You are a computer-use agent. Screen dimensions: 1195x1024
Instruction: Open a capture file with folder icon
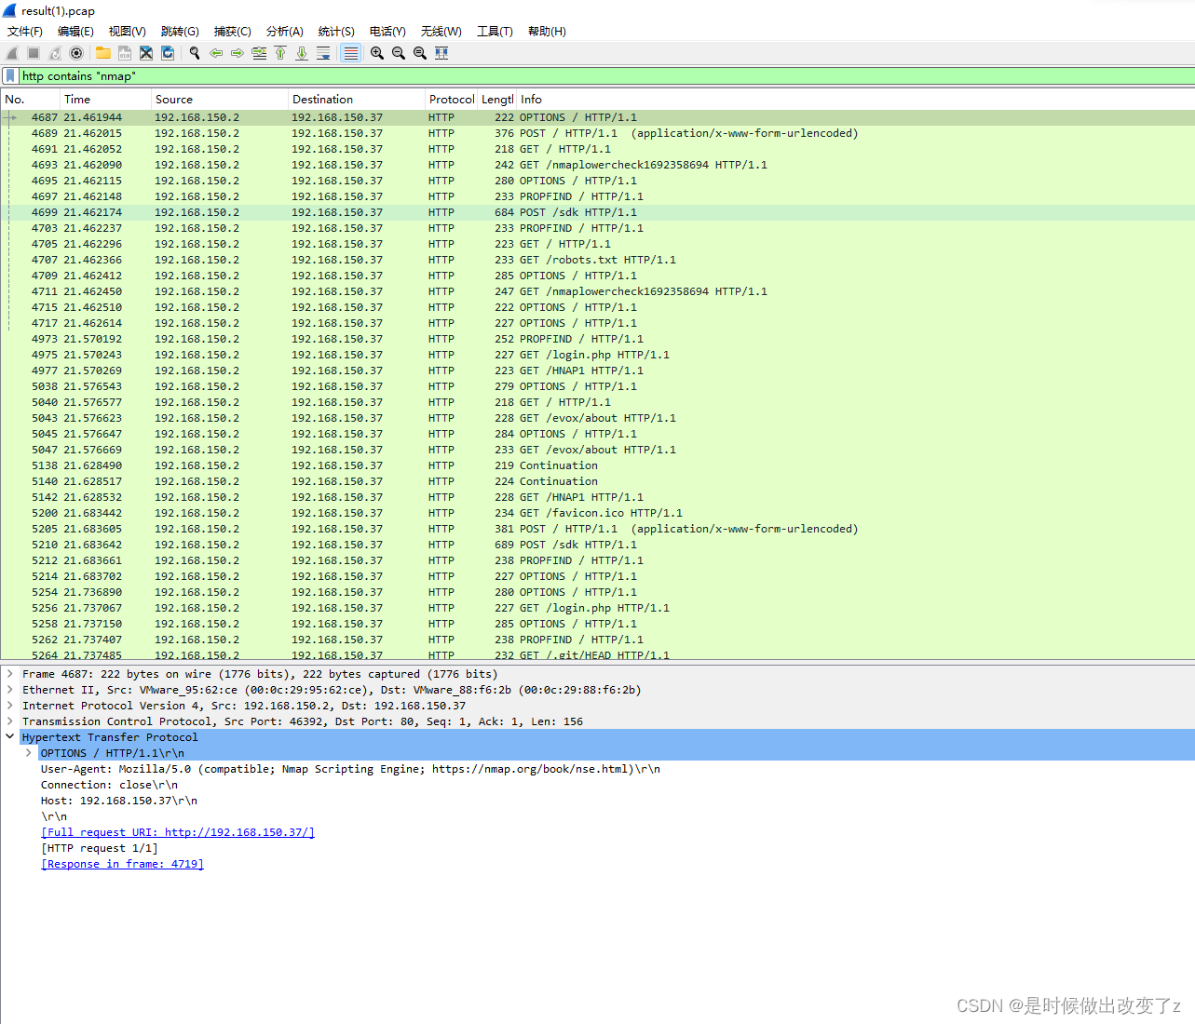103,53
